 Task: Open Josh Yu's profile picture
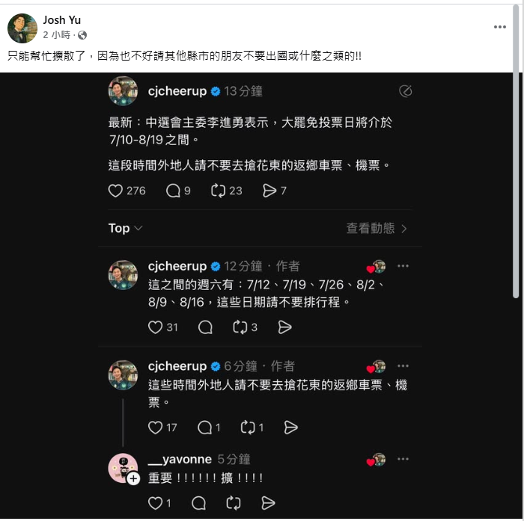point(22,28)
